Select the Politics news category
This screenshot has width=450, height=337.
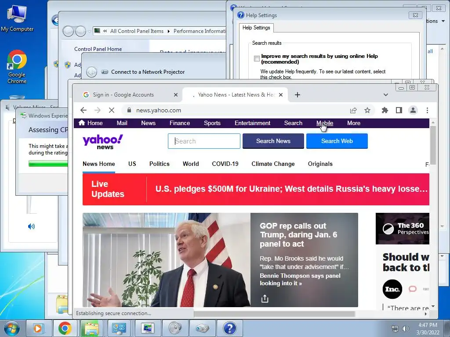point(159,164)
